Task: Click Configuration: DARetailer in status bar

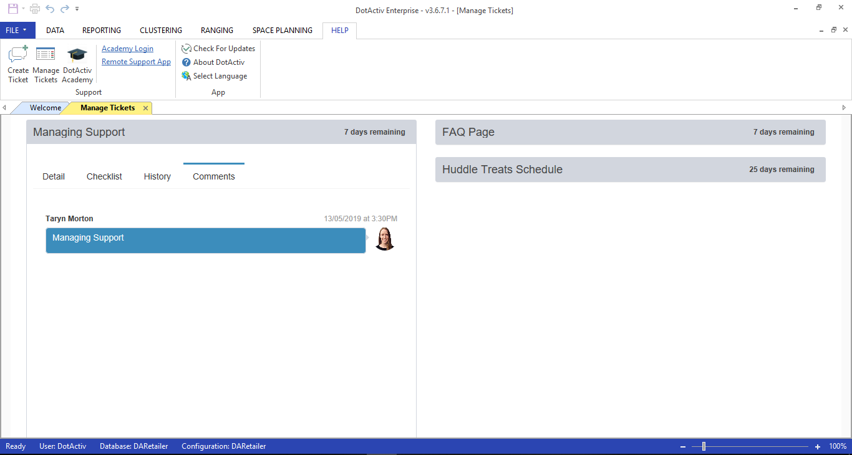Action: [x=224, y=446]
